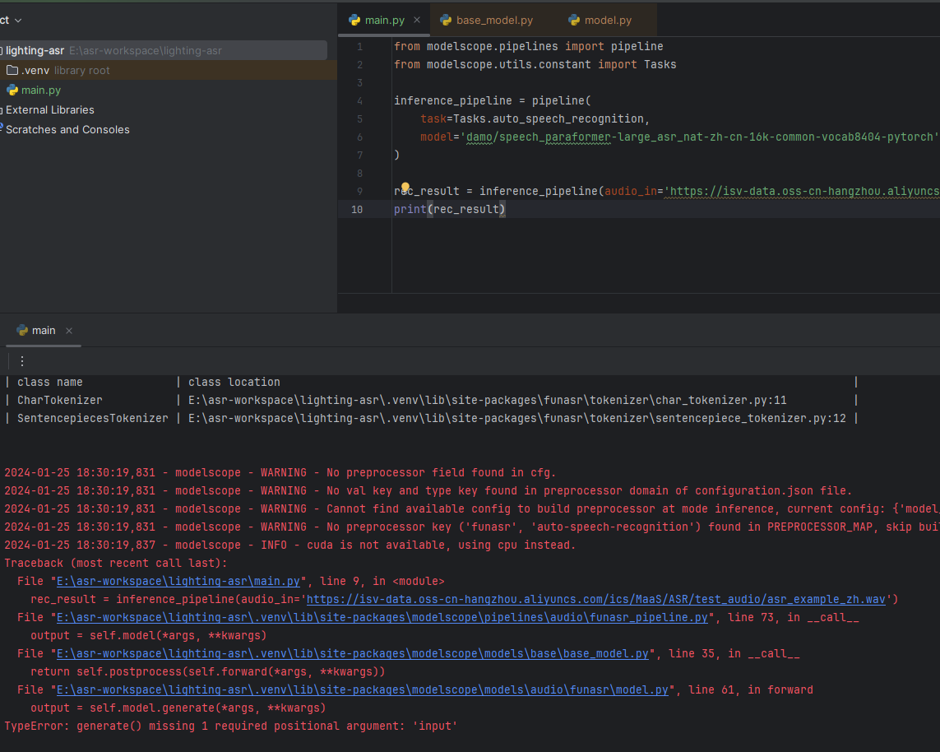Screen dimensions: 940x752
Task: Close the main.py editor tab
Action: [417, 20]
